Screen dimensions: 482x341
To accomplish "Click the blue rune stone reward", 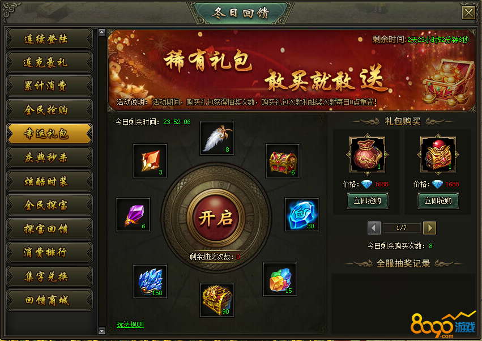I will tap(301, 215).
